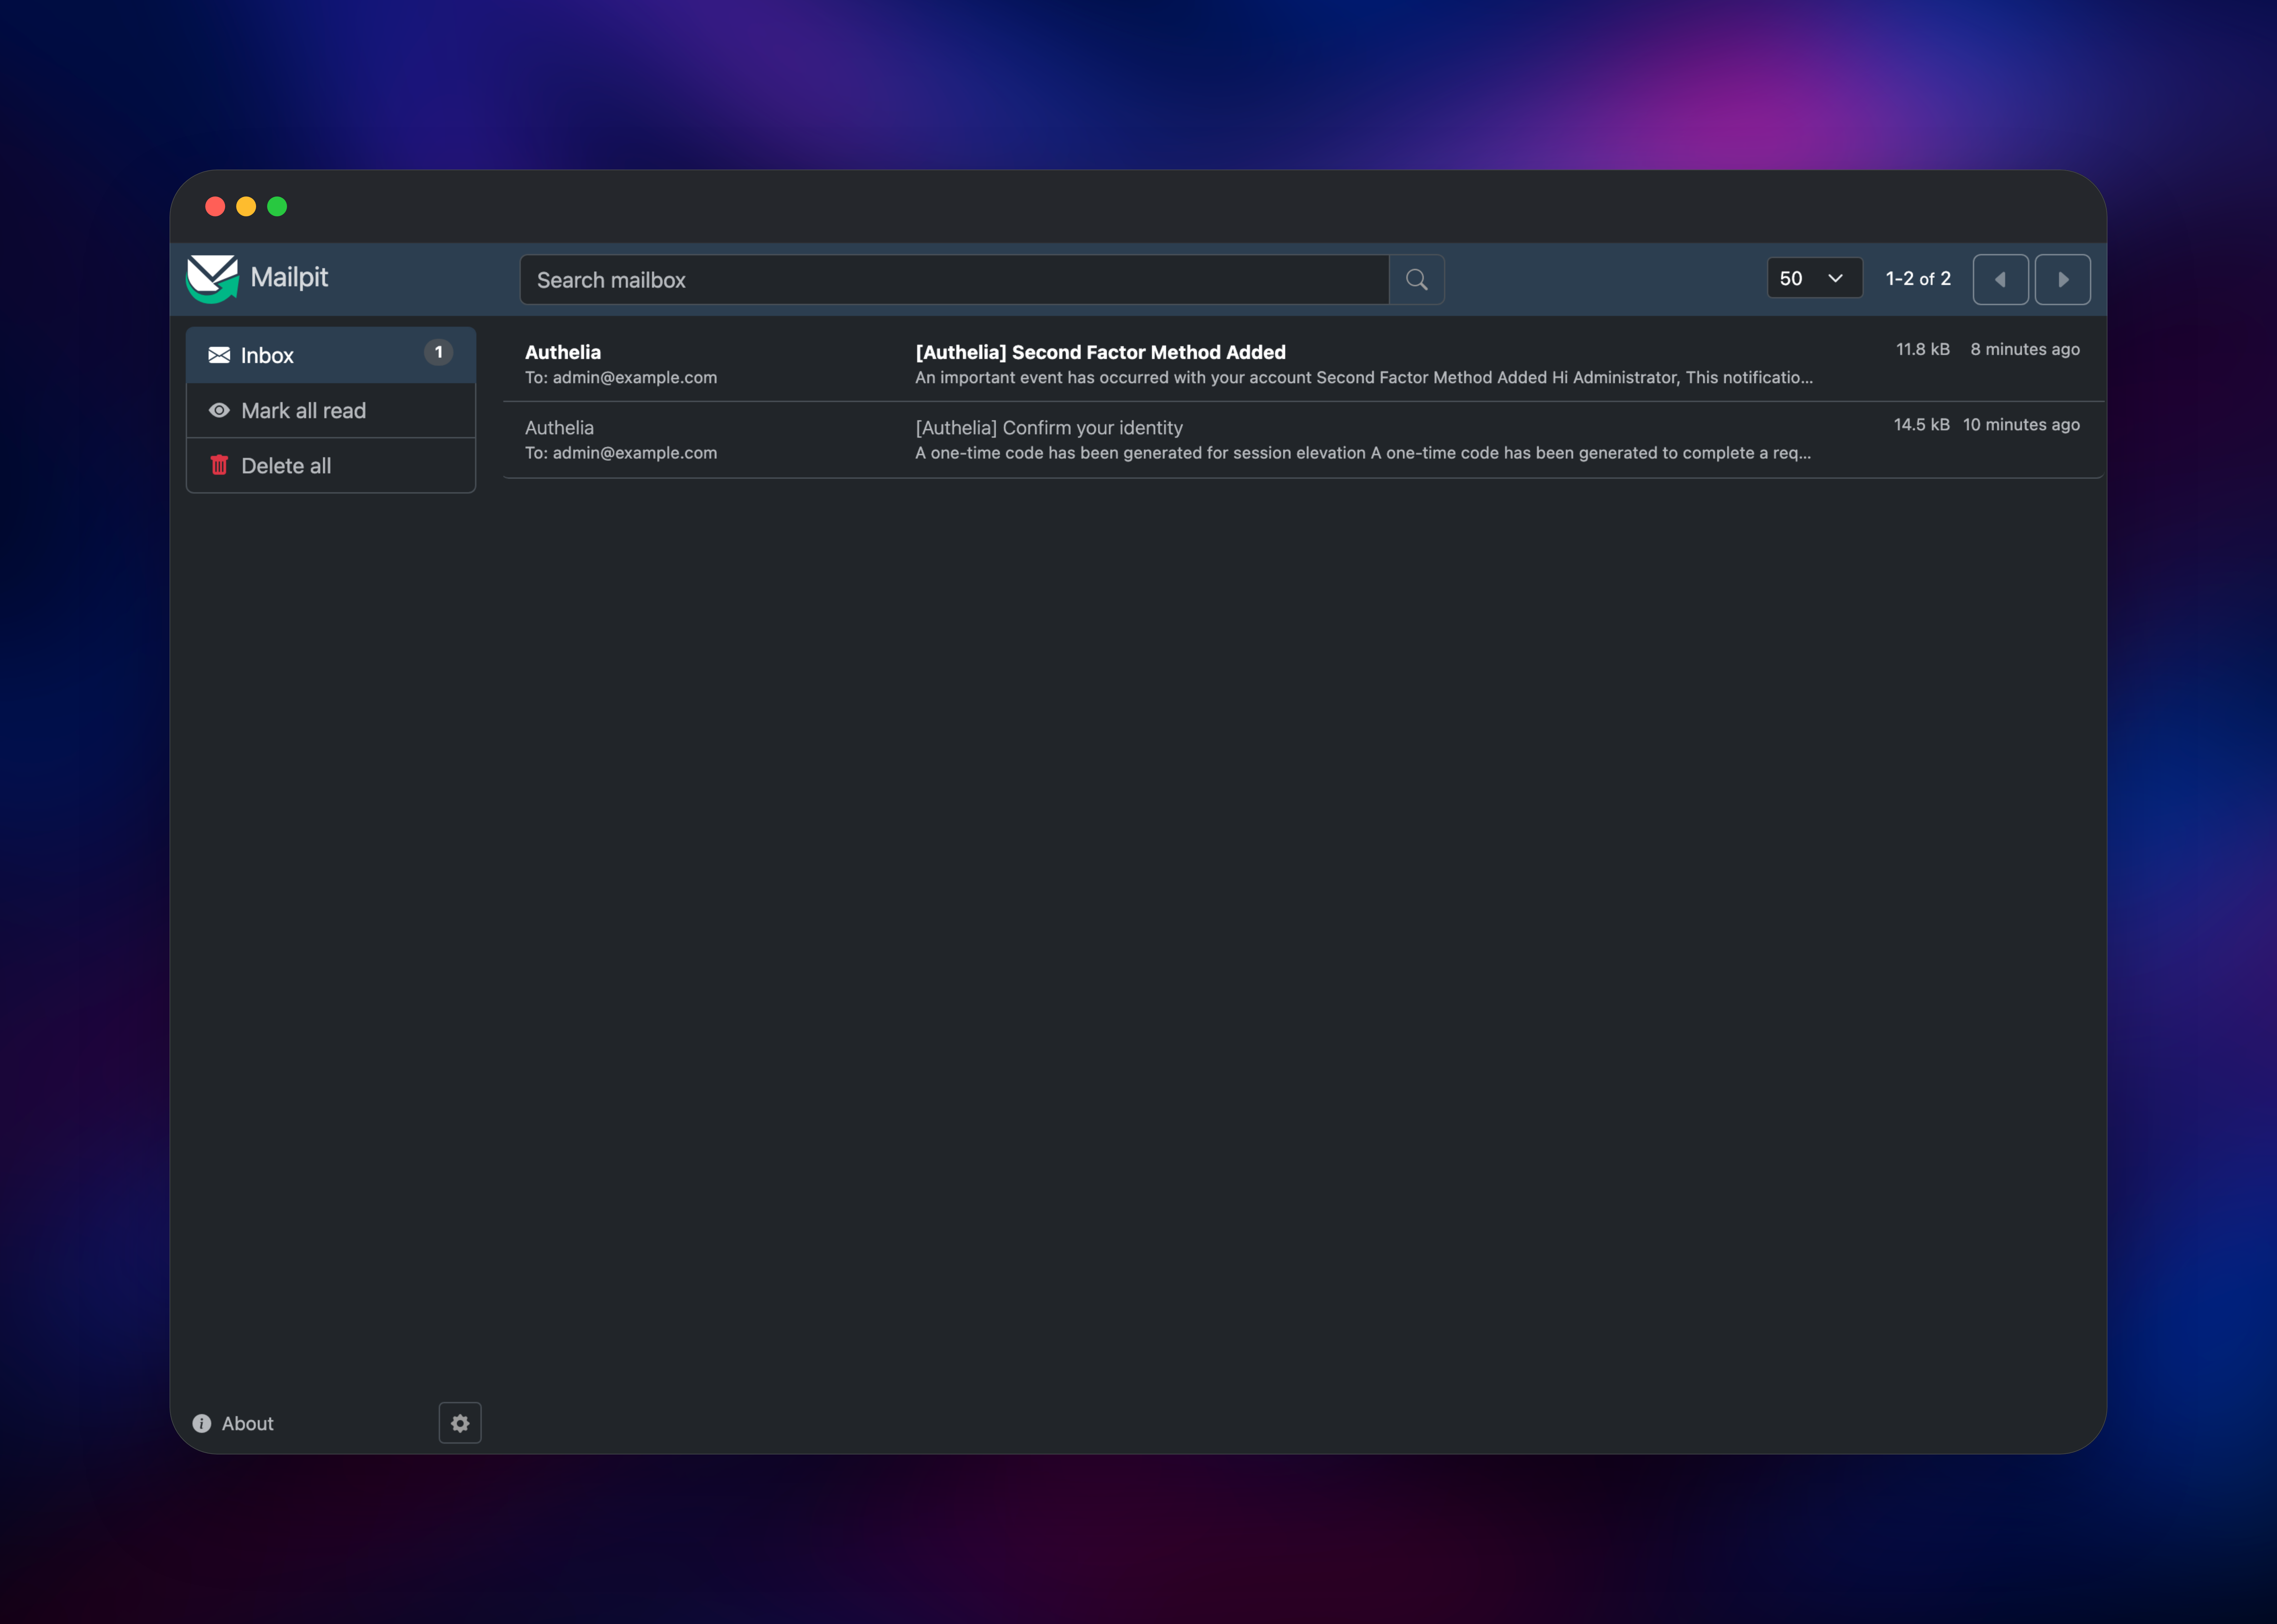Click the red trash icon
Image resolution: width=2277 pixels, height=1624 pixels.
point(219,465)
